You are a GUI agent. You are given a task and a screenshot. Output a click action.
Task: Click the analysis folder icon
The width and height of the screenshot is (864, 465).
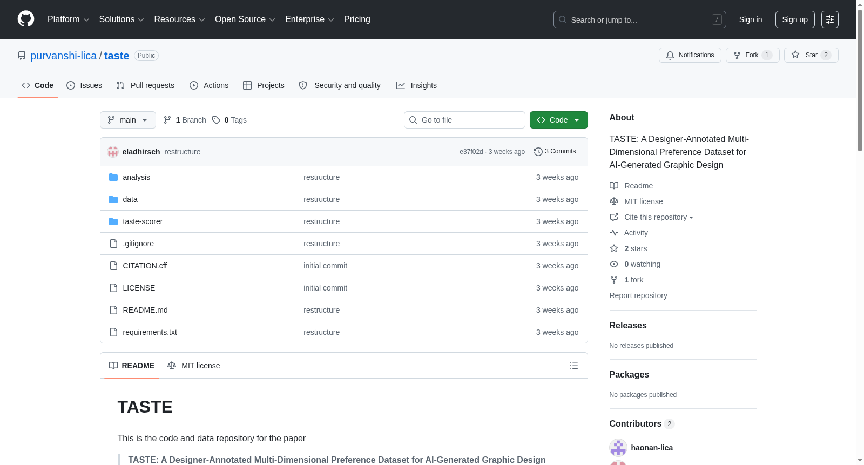[113, 177]
